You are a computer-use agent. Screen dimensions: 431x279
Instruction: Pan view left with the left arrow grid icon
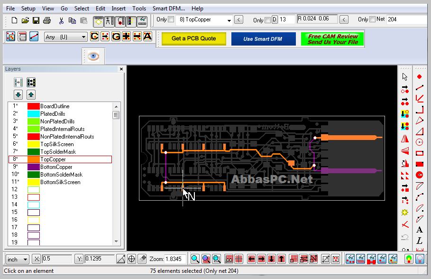(251, 259)
